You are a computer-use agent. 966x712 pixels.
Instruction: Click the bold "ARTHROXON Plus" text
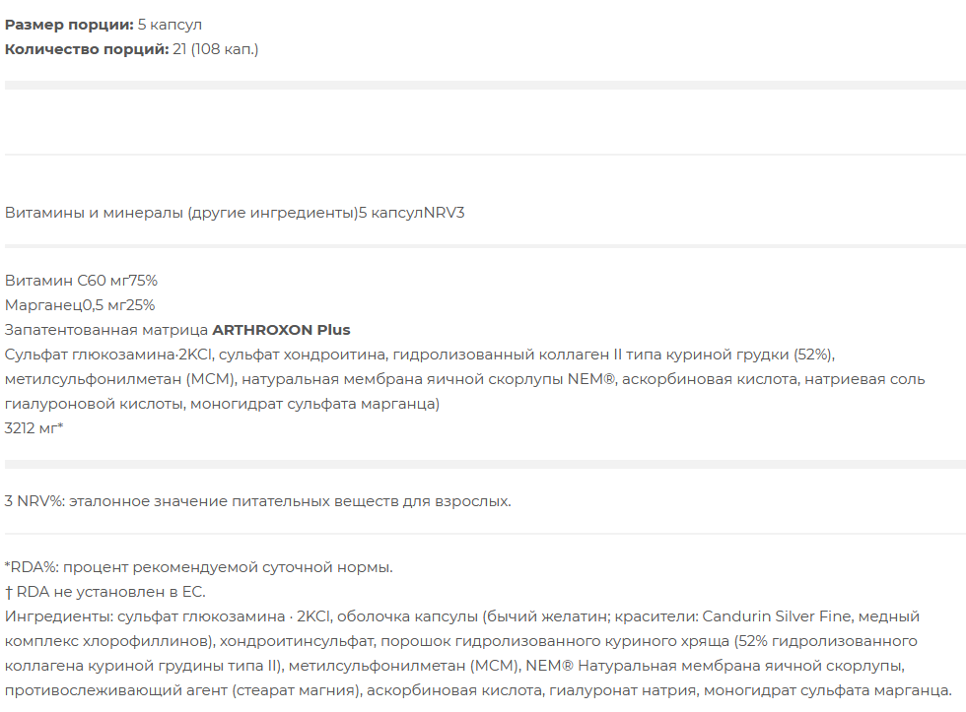coord(282,330)
